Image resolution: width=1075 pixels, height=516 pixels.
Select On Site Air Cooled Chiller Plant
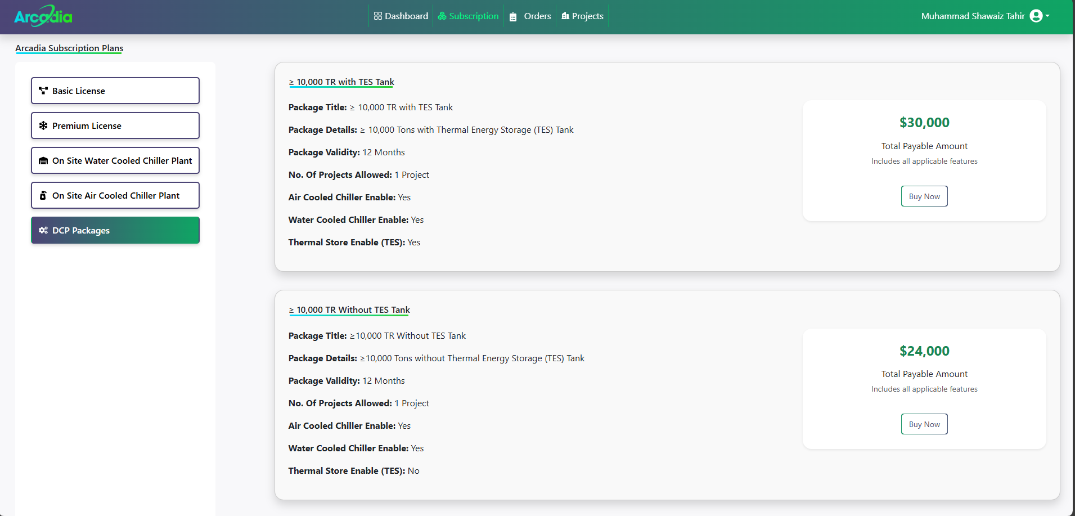[115, 195]
